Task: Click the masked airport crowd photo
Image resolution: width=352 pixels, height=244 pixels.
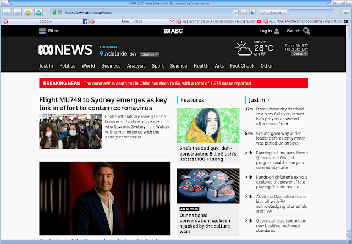Action: tap(70, 131)
